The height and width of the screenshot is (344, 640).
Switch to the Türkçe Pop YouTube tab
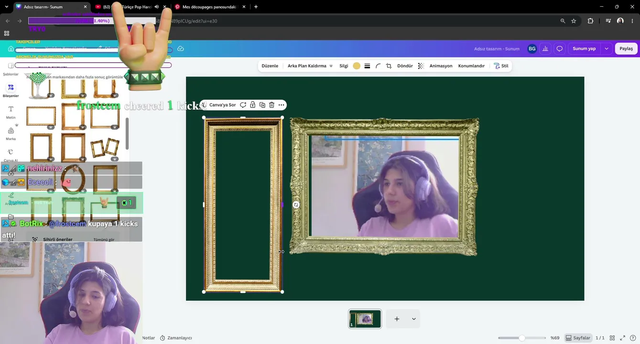pyautogui.click(x=129, y=7)
